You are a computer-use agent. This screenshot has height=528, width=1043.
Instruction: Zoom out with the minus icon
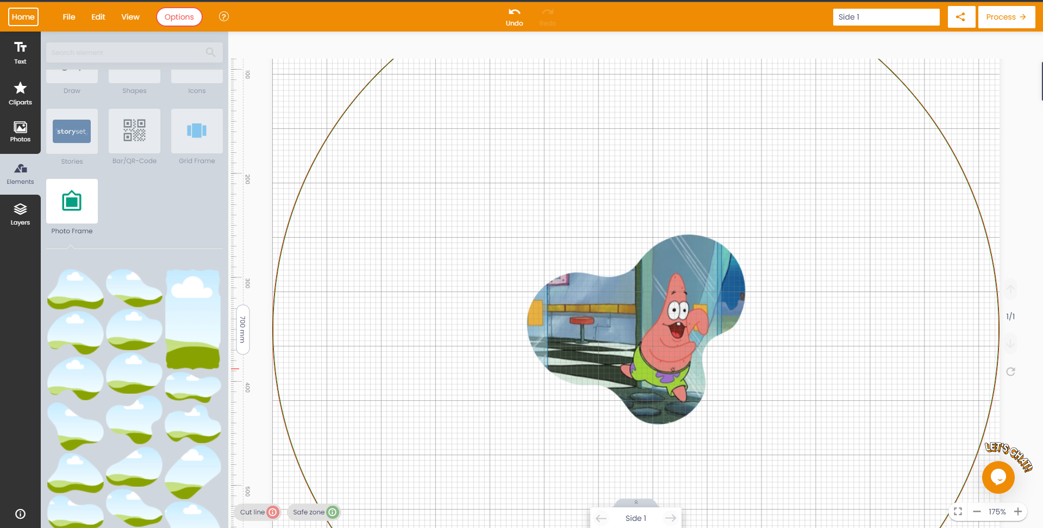pyautogui.click(x=977, y=512)
